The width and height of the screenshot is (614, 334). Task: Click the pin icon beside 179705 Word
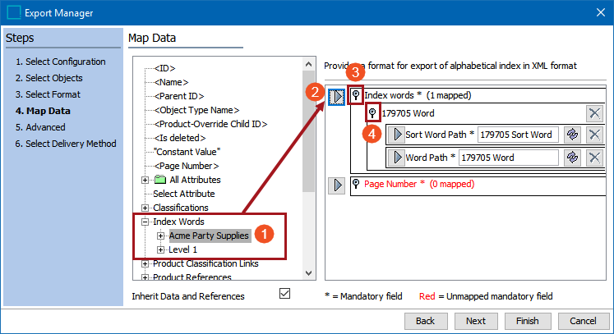click(372, 113)
